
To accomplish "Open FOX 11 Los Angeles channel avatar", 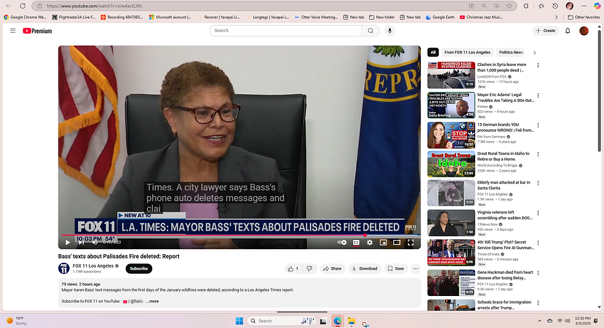I will coord(63,268).
